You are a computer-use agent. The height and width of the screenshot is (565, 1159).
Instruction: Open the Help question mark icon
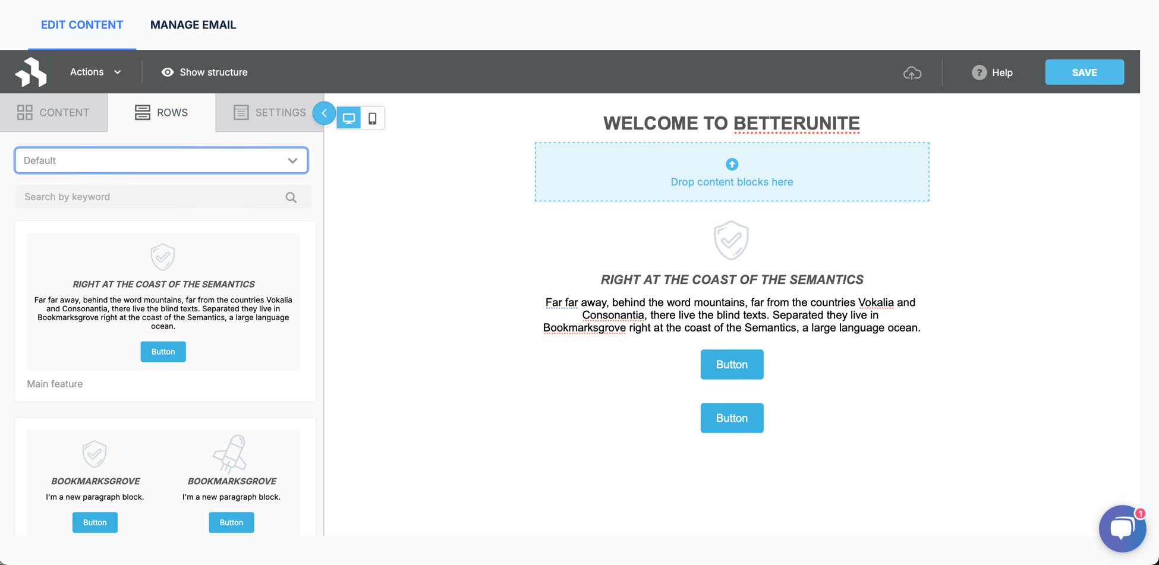tap(979, 72)
